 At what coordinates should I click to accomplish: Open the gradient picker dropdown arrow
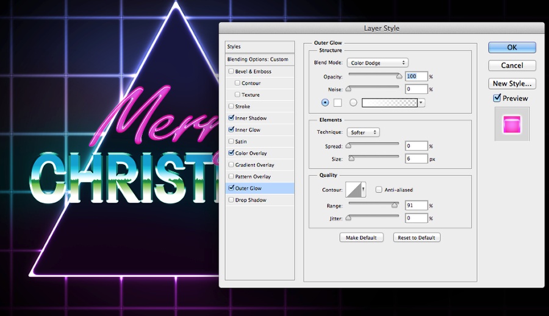click(421, 103)
